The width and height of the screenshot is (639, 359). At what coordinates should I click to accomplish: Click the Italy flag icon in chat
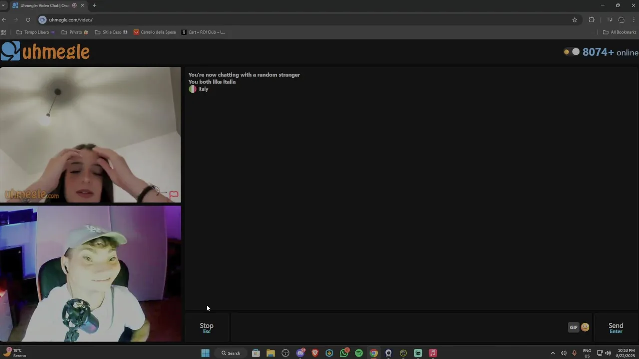[x=192, y=89]
